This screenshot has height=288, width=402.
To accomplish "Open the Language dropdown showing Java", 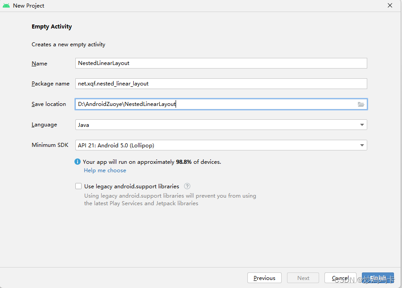I will (222, 125).
